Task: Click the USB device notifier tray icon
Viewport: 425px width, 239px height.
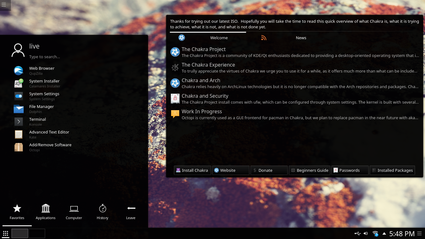Action: pyautogui.click(x=357, y=233)
